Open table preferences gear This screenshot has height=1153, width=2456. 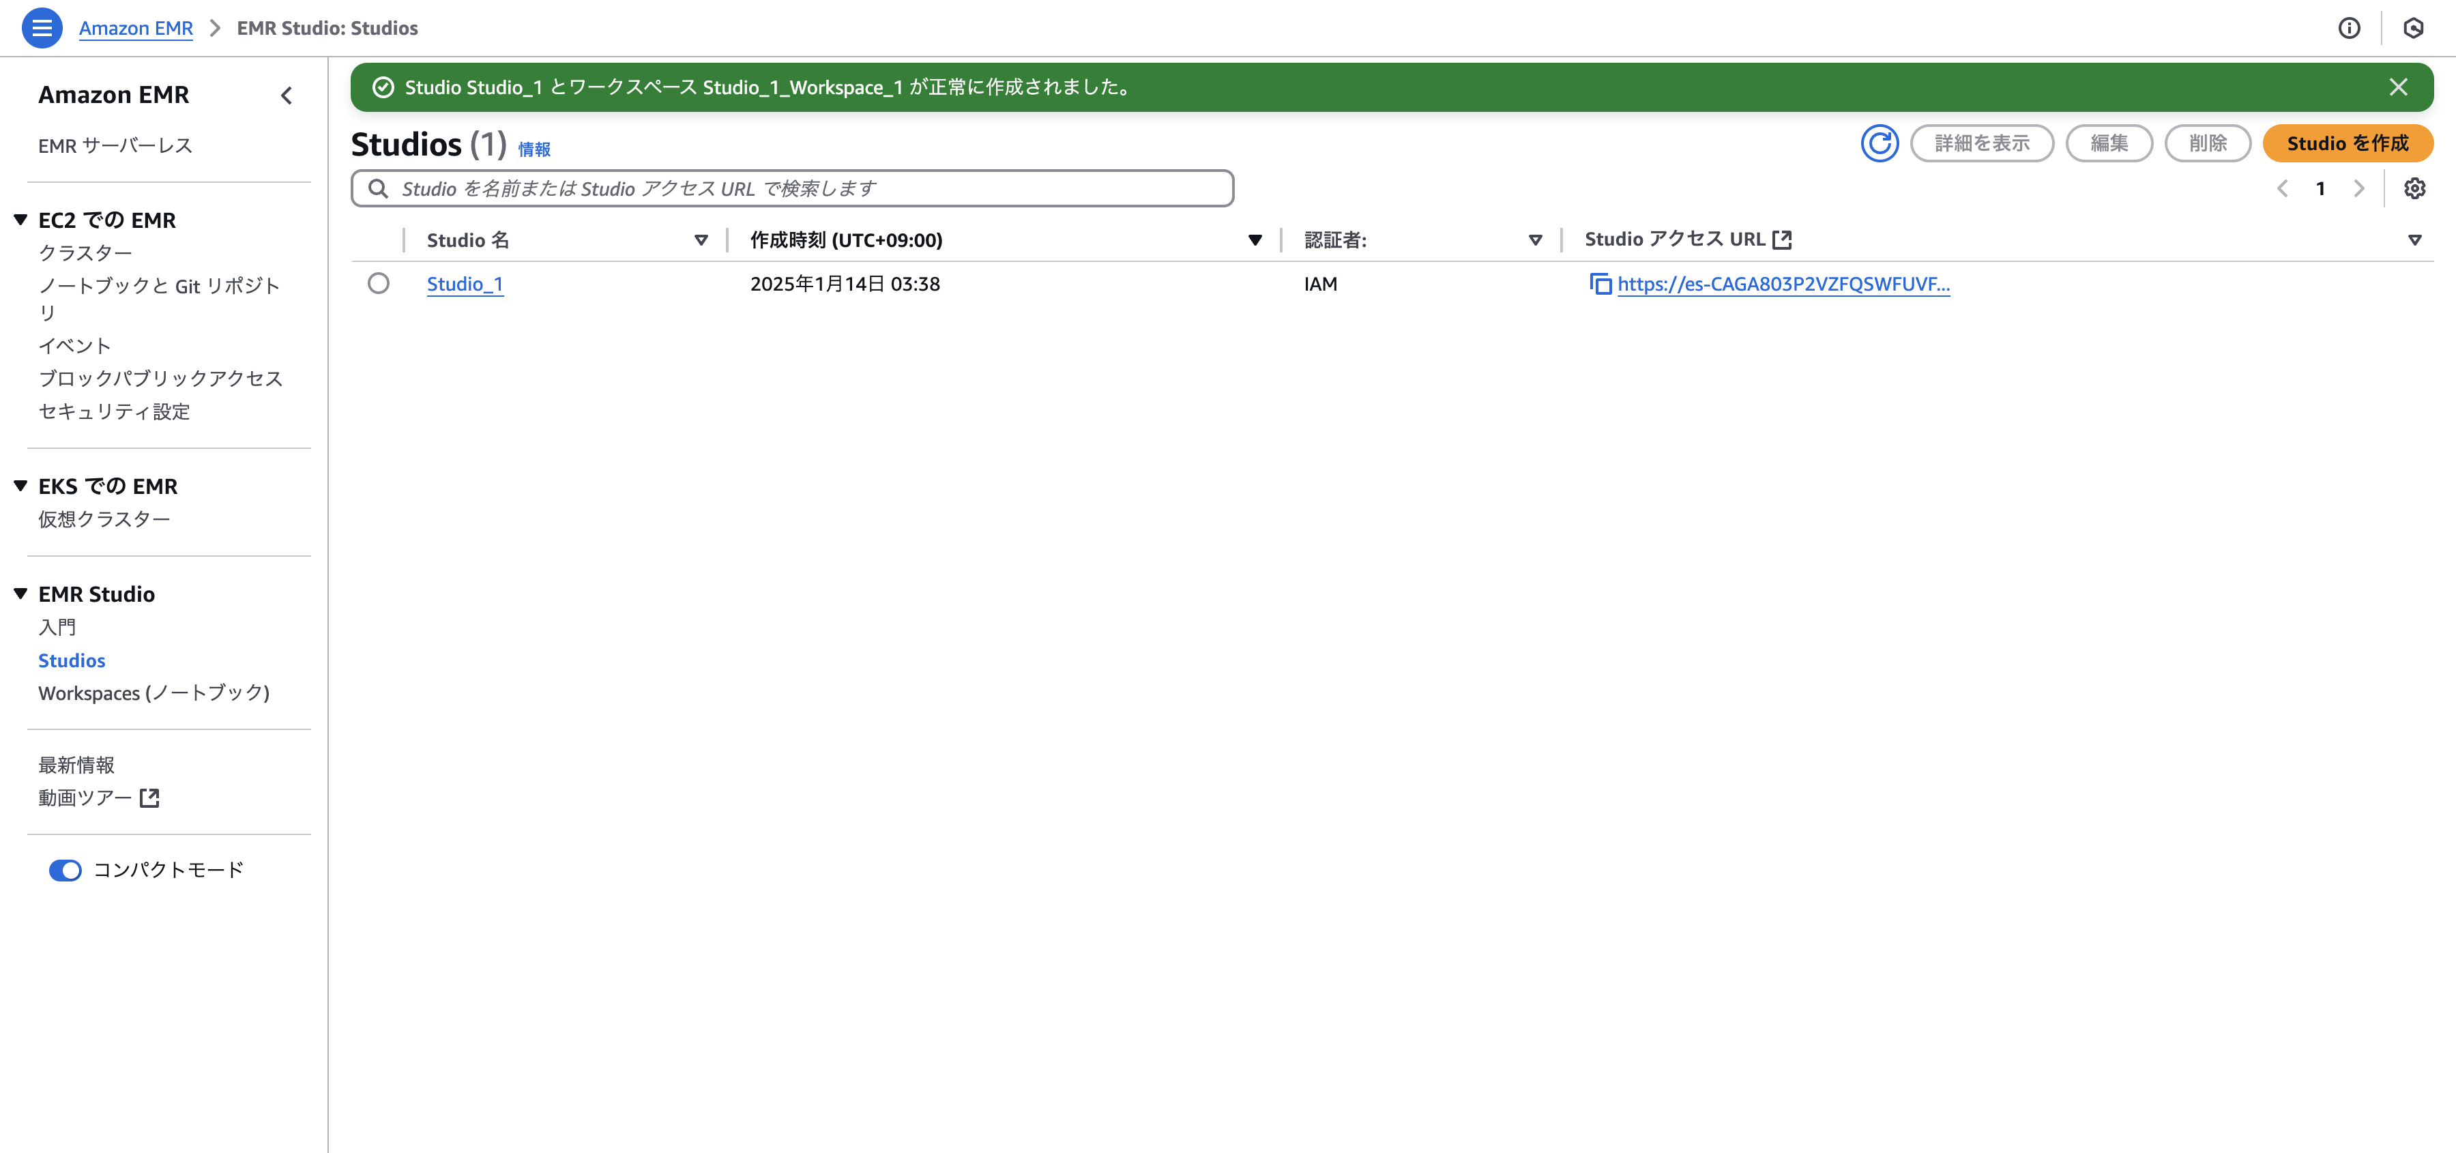point(2414,188)
